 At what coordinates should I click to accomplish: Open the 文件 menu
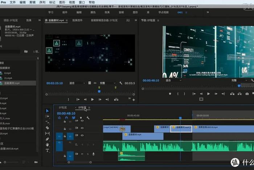pos(13,2)
